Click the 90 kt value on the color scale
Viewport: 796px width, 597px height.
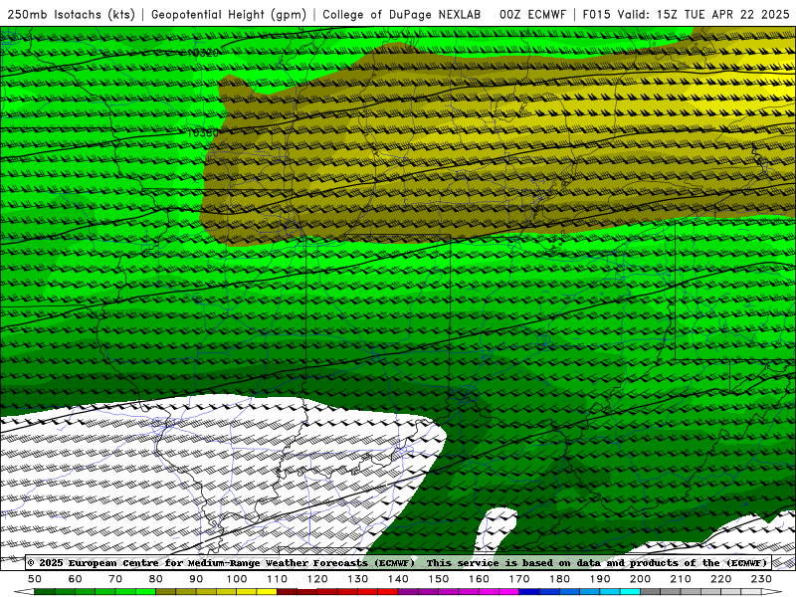pyautogui.click(x=196, y=579)
